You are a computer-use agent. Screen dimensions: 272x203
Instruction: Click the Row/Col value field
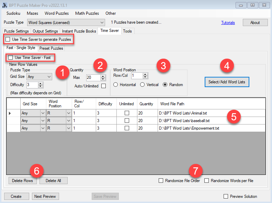137,75
